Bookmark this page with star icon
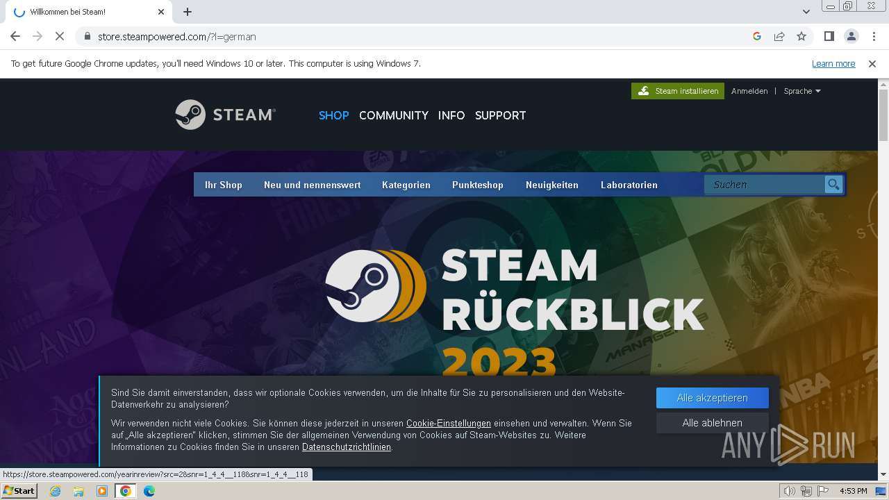Image resolution: width=889 pixels, height=500 pixels. (801, 36)
